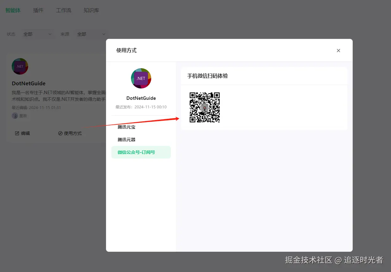Go to the 知识库 tab

tap(91, 10)
